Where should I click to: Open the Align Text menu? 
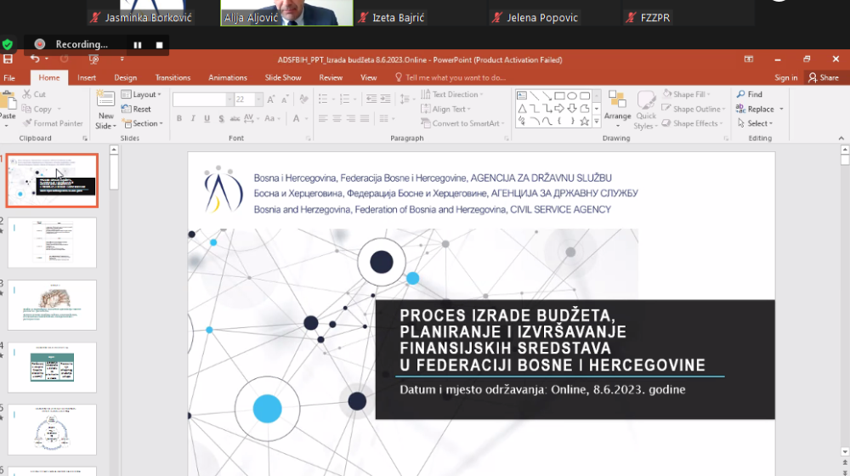(445, 109)
